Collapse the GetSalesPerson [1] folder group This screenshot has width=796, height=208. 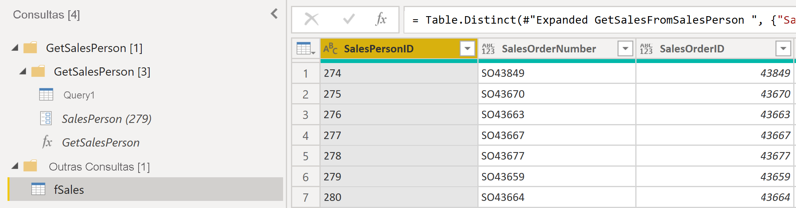15,48
